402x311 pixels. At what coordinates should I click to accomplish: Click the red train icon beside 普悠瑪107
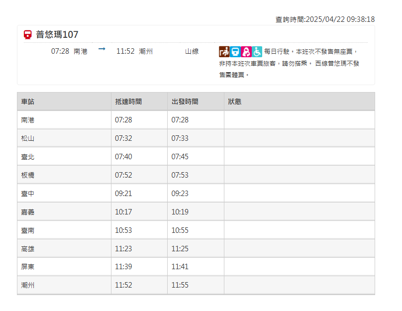28,34
